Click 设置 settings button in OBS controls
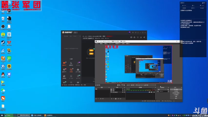This screenshot has height=117, width=208. [x=176, y=96]
